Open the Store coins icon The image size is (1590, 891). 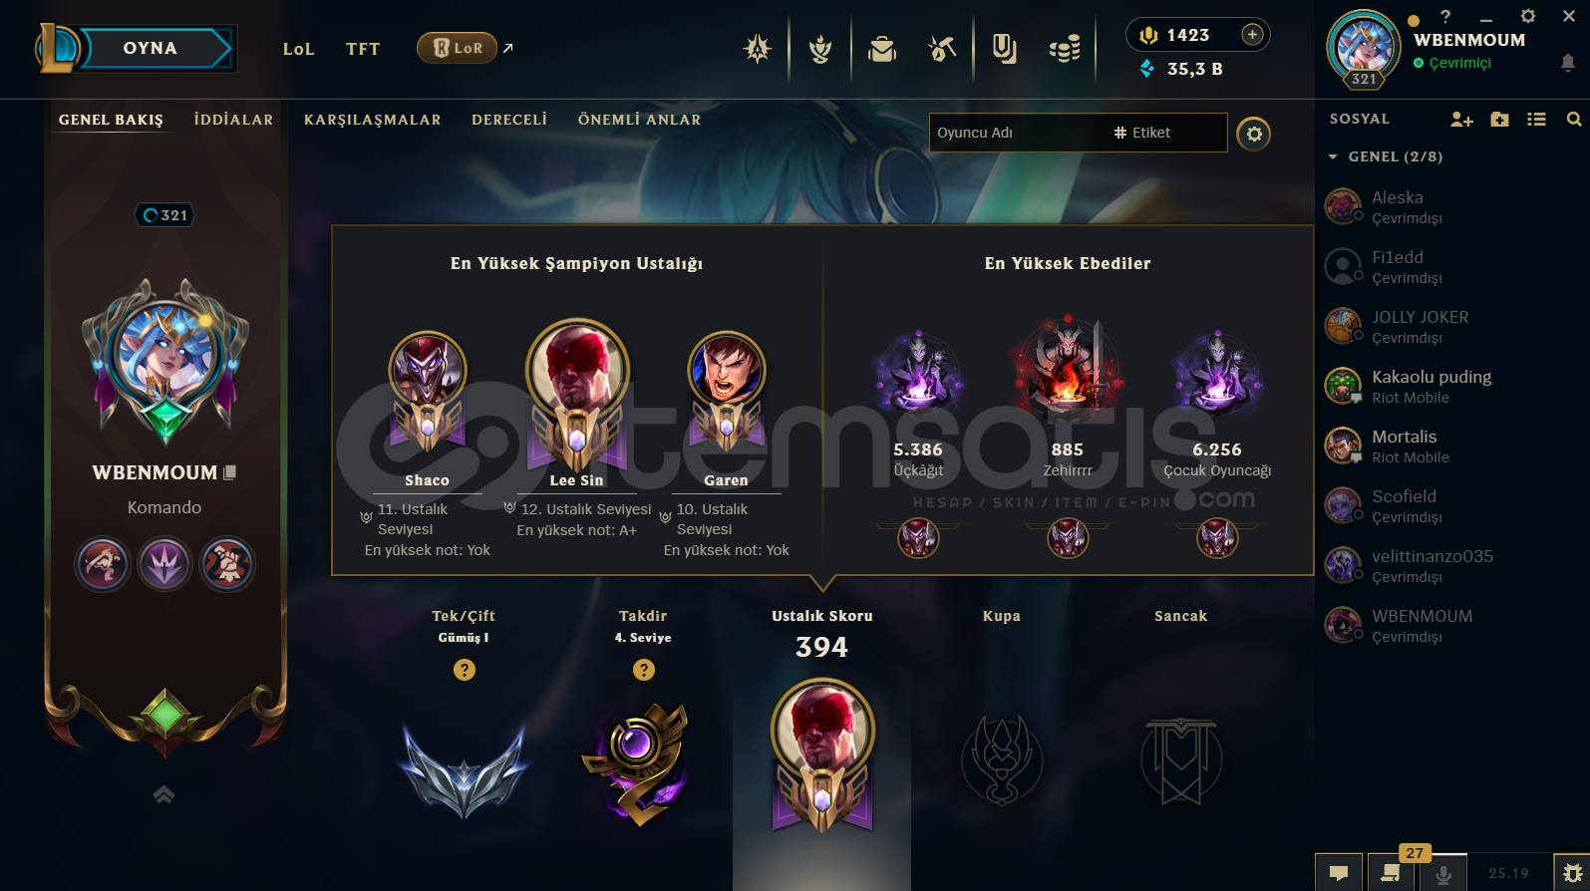(1065, 48)
